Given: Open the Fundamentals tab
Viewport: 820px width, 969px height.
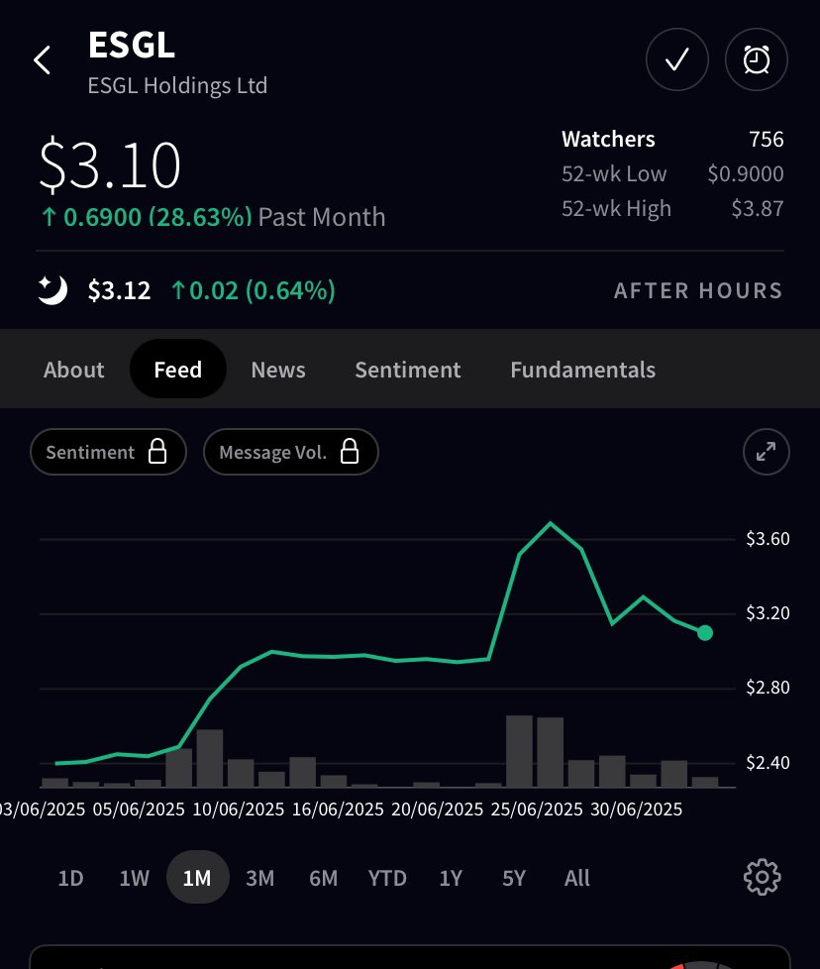Looking at the screenshot, I should click(x=583, y=370).
